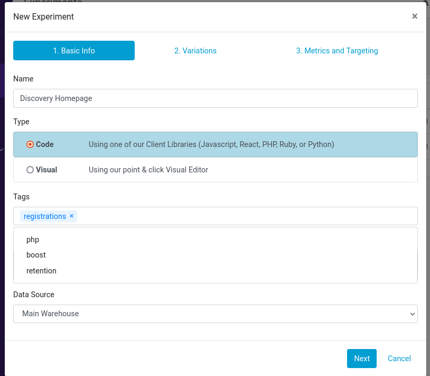The image size is (430, 376).
Task: Close the New Experiment dialog with ×
Action: (x=415, y=16)
